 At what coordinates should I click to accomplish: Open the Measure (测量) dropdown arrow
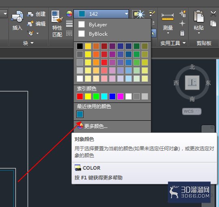[168, 33]
